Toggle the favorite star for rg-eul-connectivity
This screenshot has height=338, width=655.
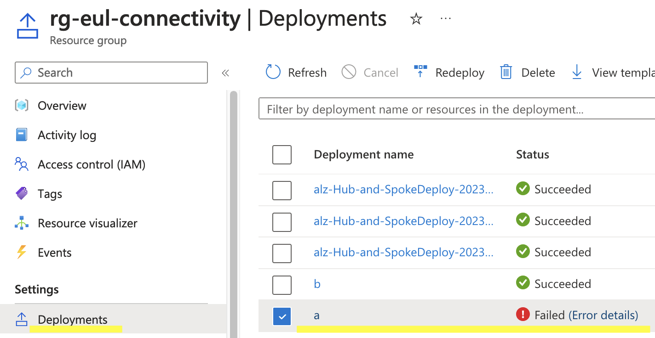[415, 19]
